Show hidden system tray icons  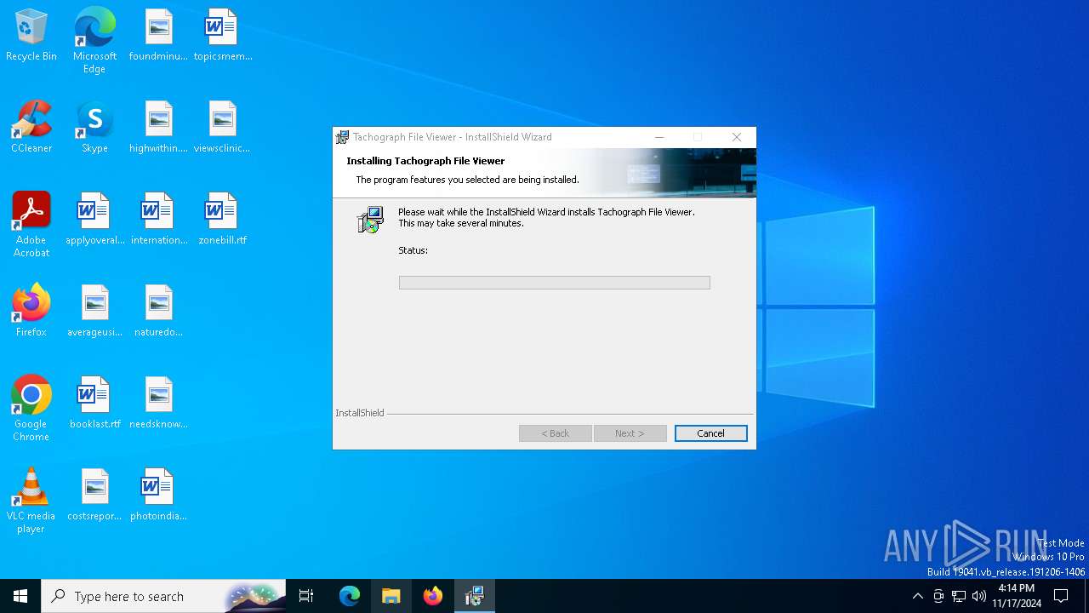917,596
